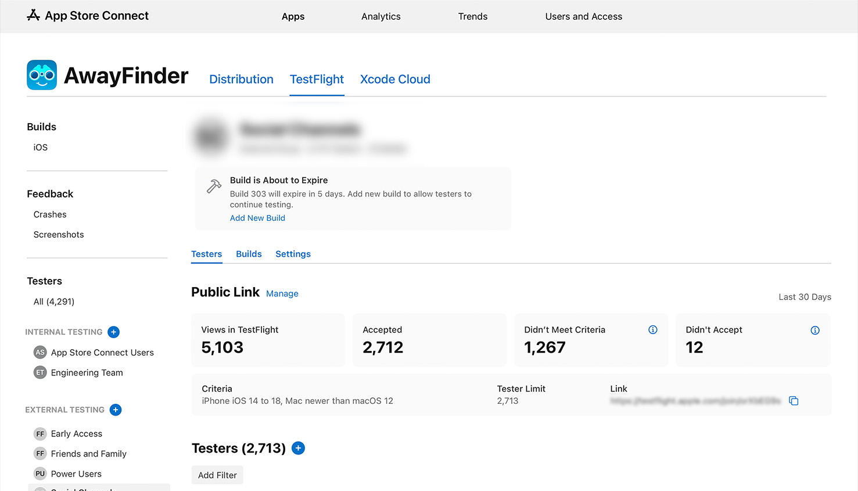Image resolution: width=858 pixels, height=491 pixels.
Task: Open App Store Connect Users group
Action: tap(102, 353)
